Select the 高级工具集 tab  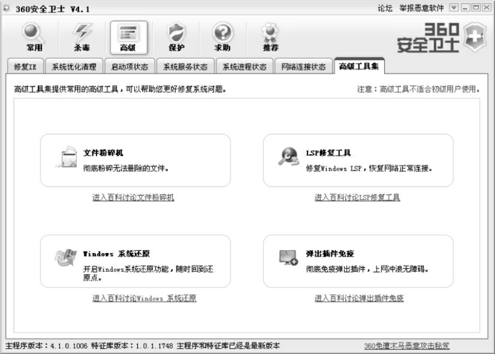pyautogui.click(x=359, y=66)
